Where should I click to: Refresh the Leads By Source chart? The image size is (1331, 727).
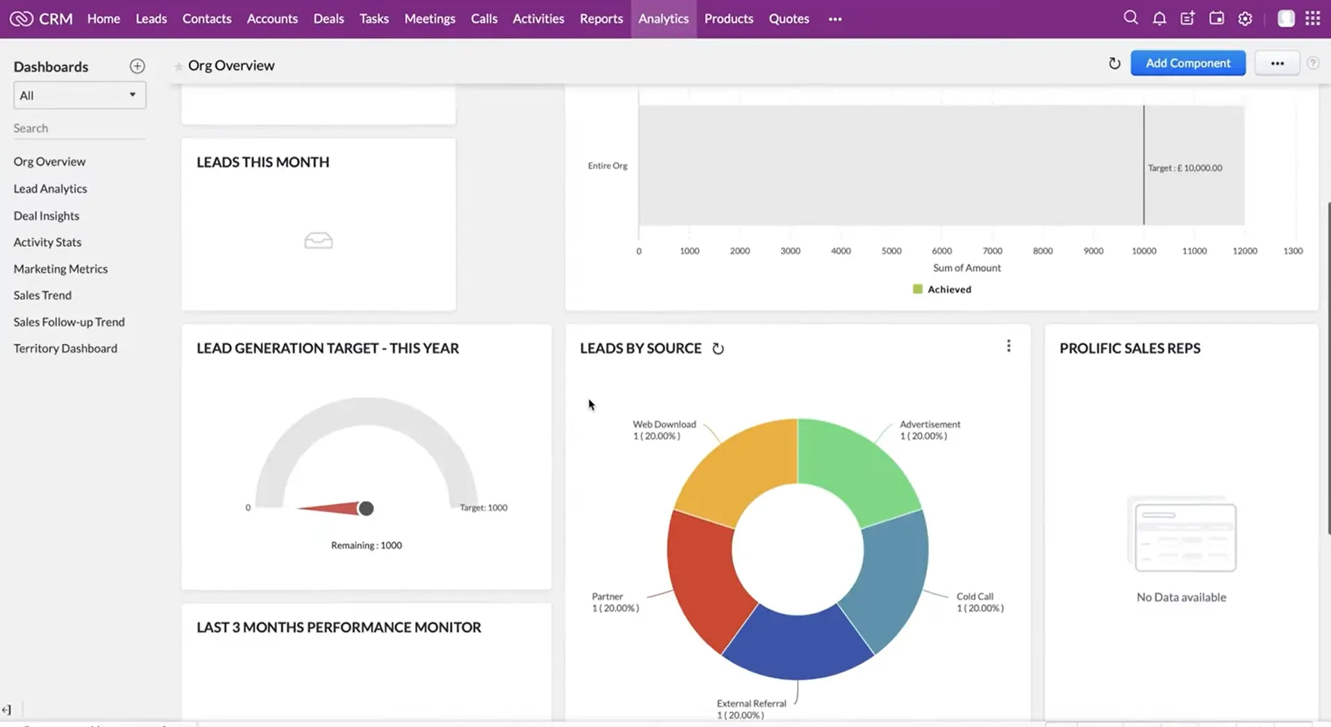(x=718, y=349)
